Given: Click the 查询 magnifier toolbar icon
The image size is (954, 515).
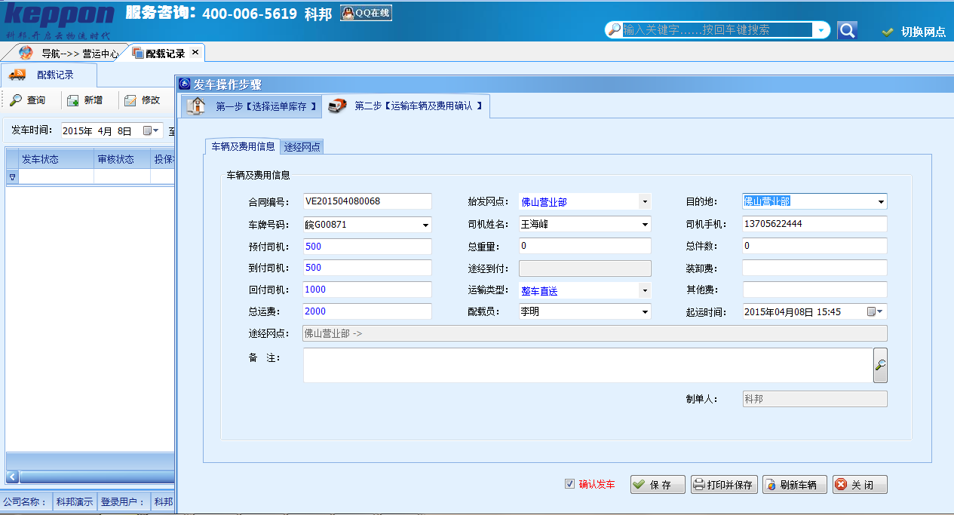Looking at the screenshot, I should click(x=16, y=100).
